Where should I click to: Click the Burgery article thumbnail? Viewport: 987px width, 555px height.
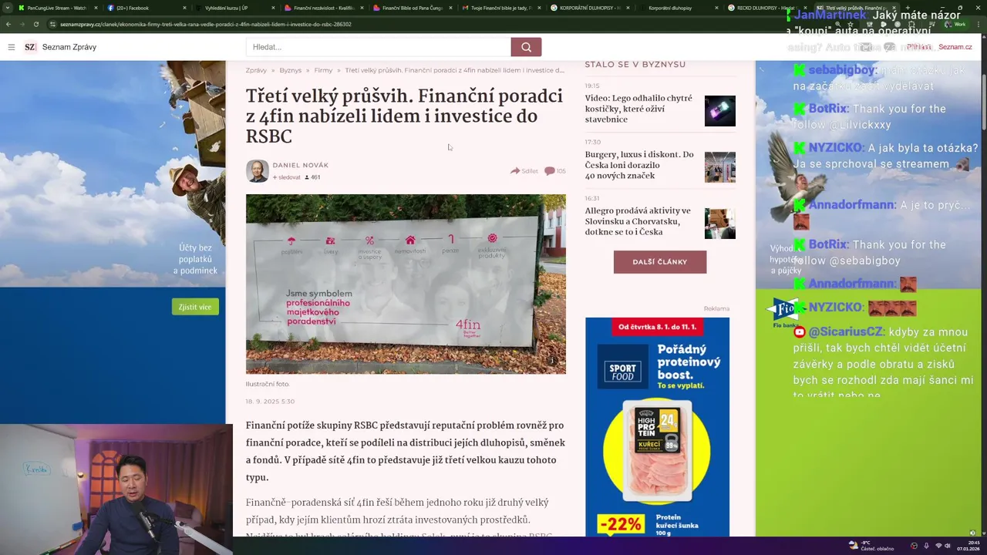[x=720, y=167]
